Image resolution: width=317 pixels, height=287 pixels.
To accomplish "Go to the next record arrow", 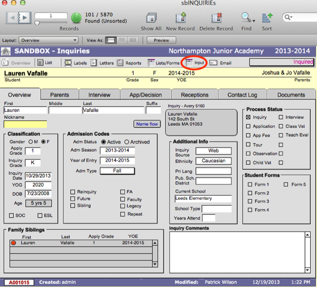I will (24, 17).
